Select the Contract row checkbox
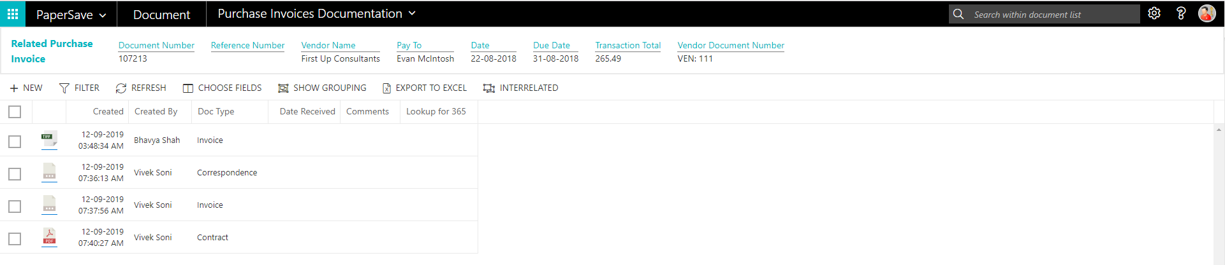Viewport: 1225px width, 265px height. pyautogui.click(x=15, y=238)
